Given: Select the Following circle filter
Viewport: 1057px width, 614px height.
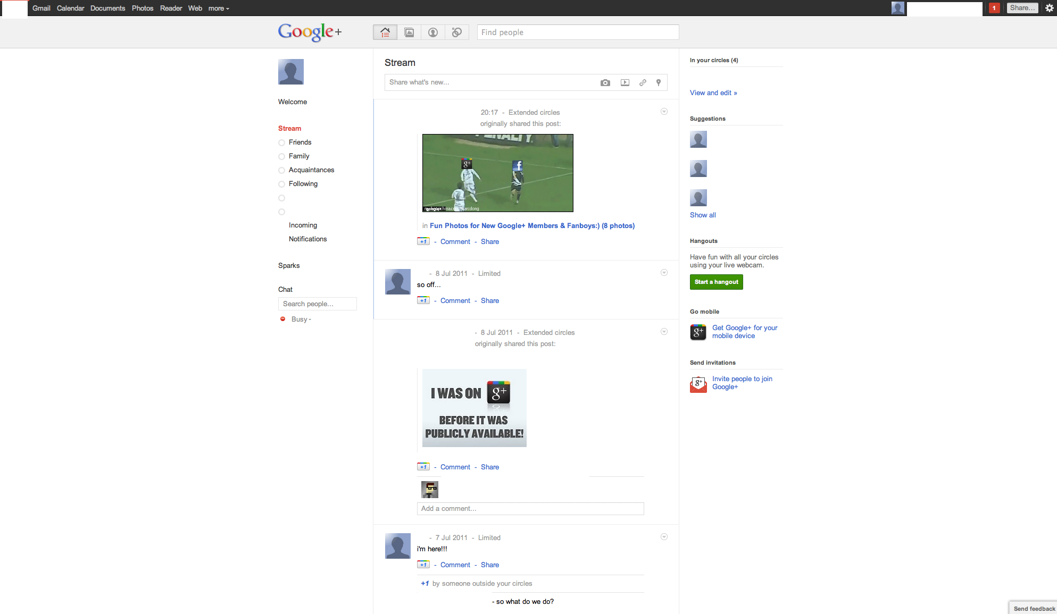Looking at the screenshot, I should (x=298, y=184).
